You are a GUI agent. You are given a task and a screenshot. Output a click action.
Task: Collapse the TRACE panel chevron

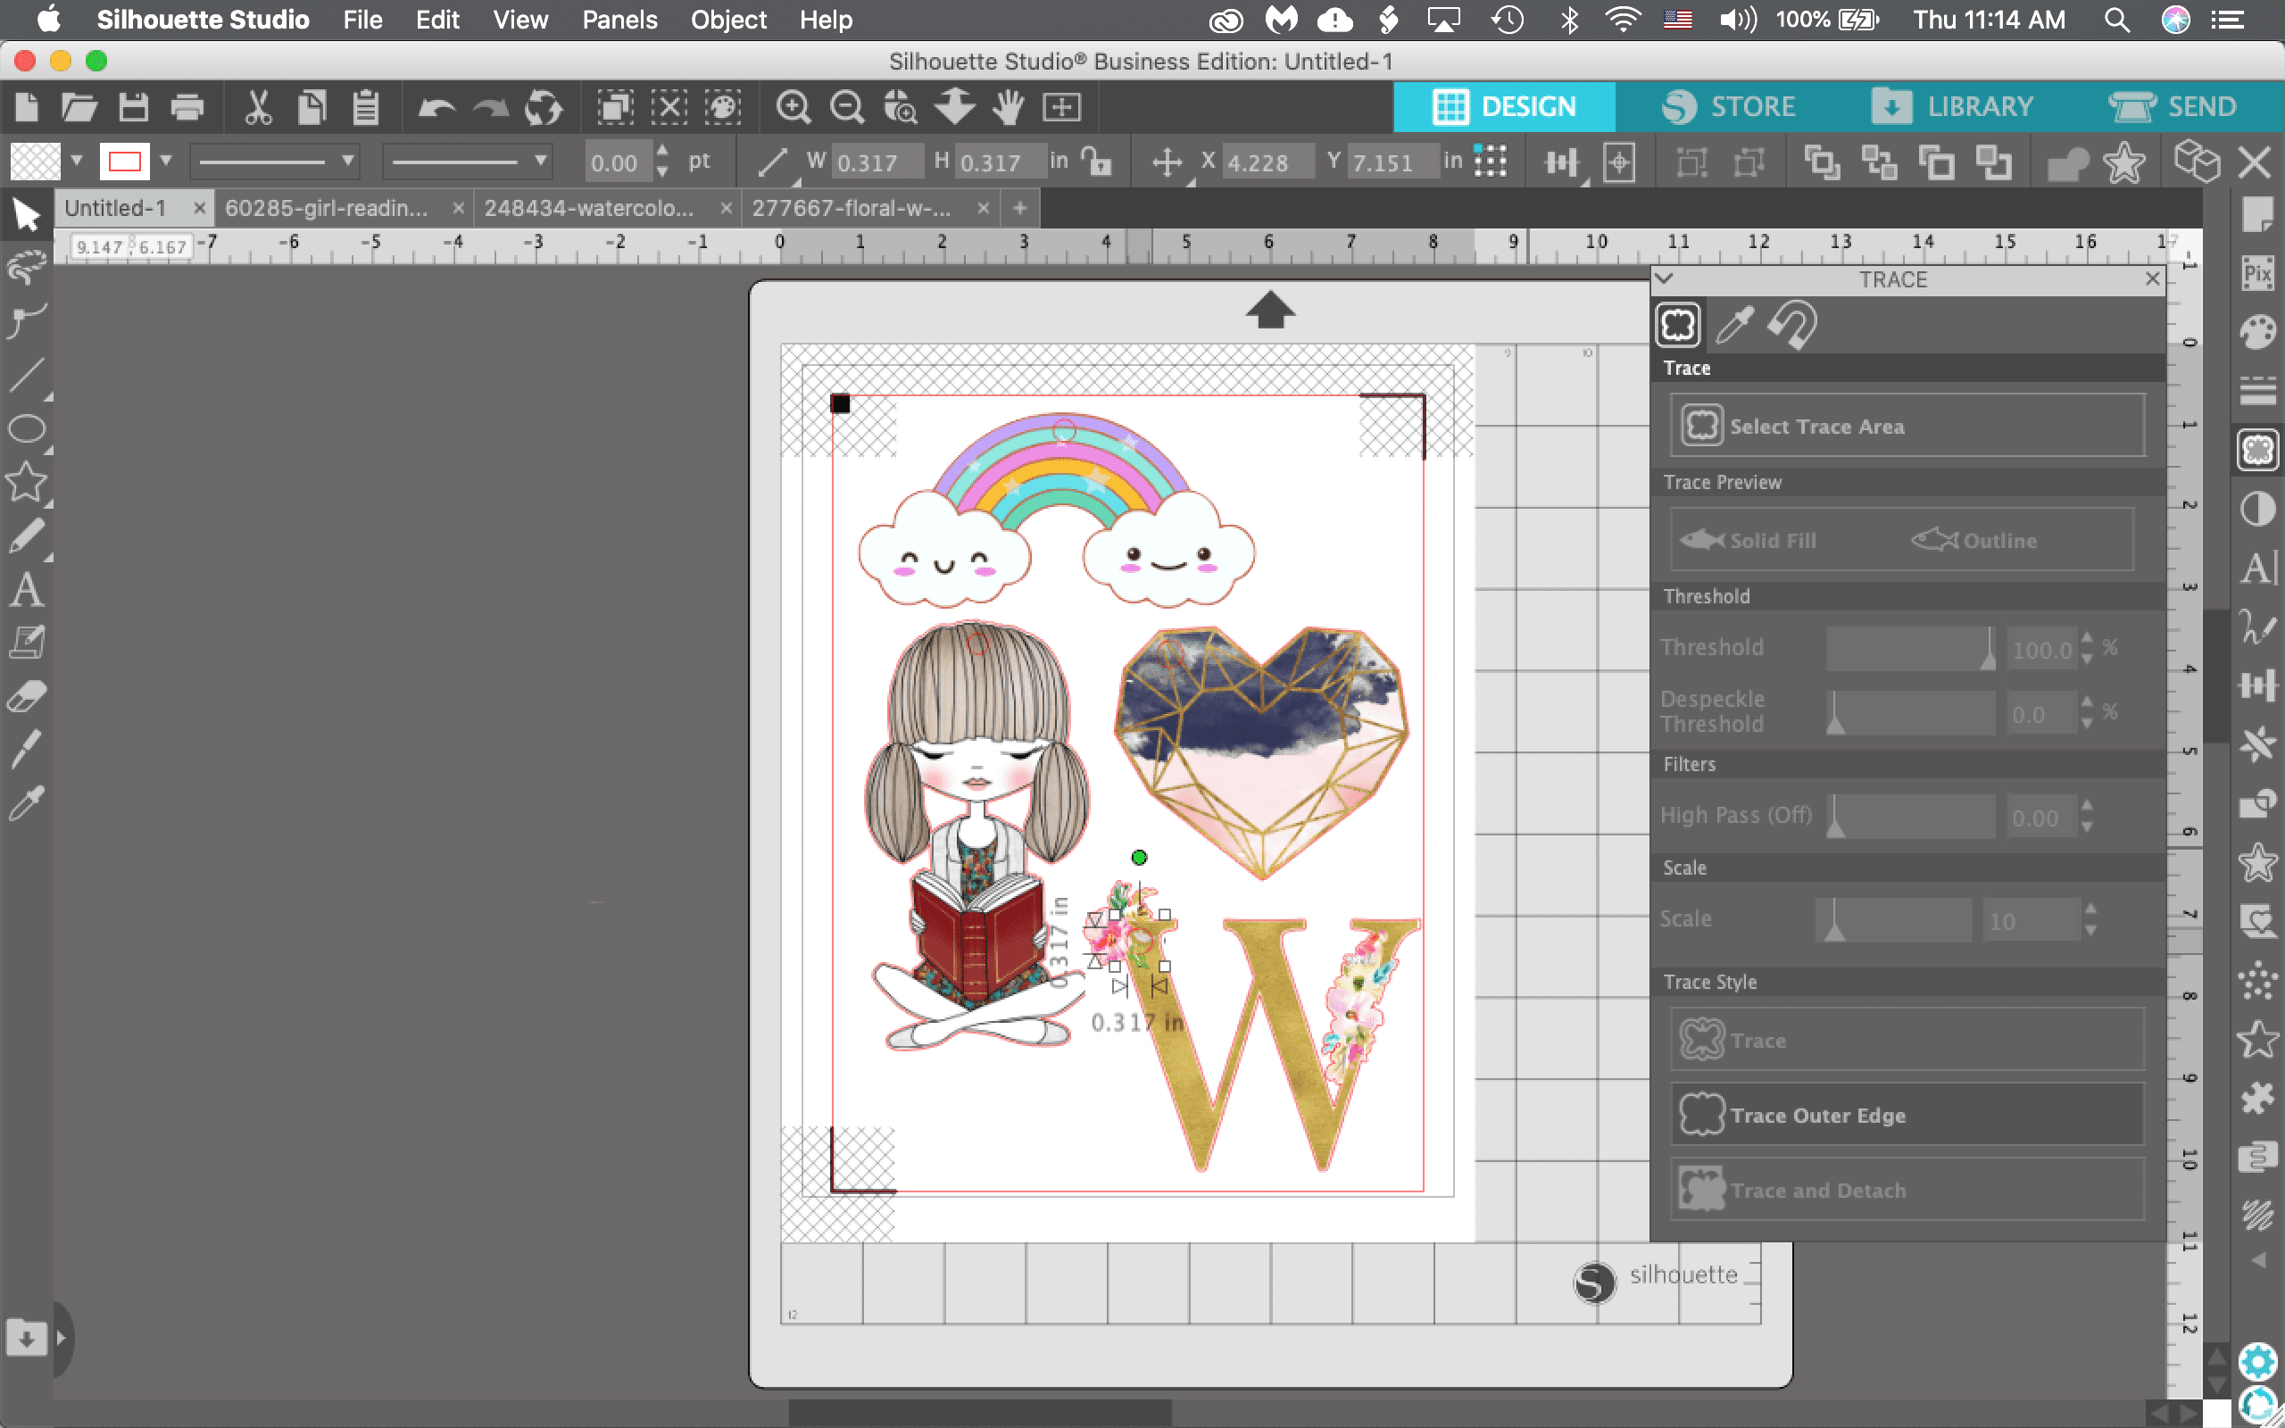1665,278
